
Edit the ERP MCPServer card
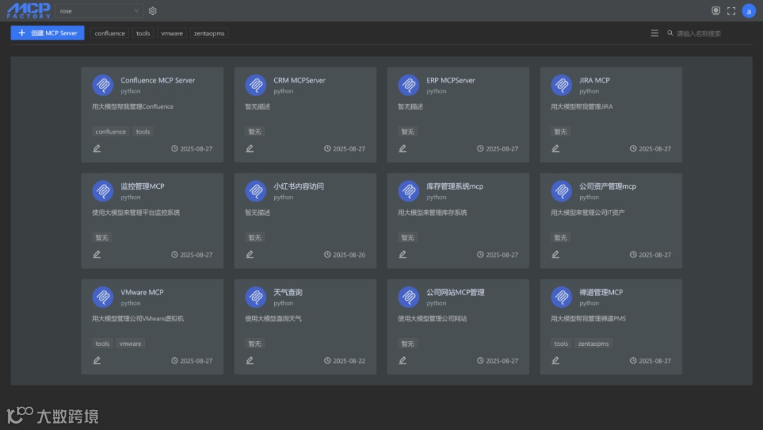[403, 149]
